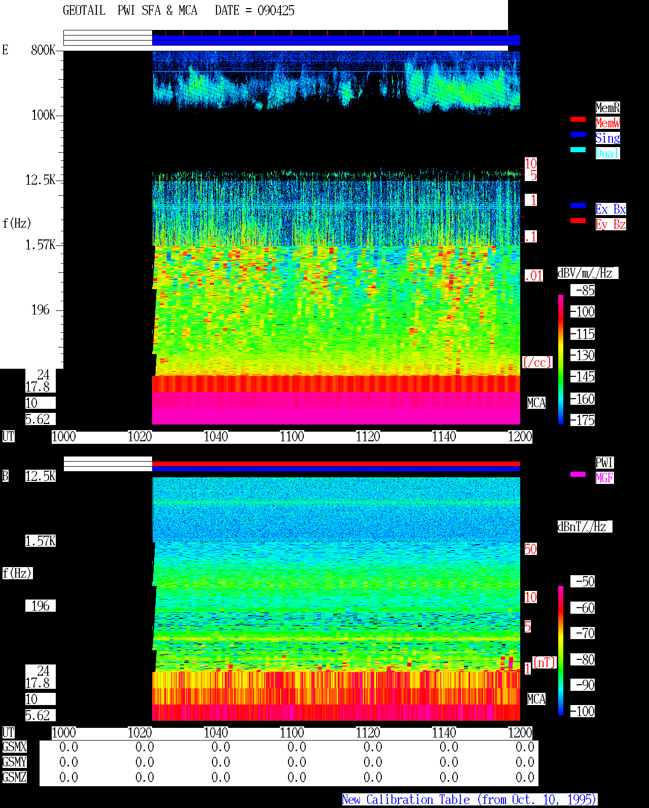Click the red [nT] unit label
649x808 pixels.
545,662
